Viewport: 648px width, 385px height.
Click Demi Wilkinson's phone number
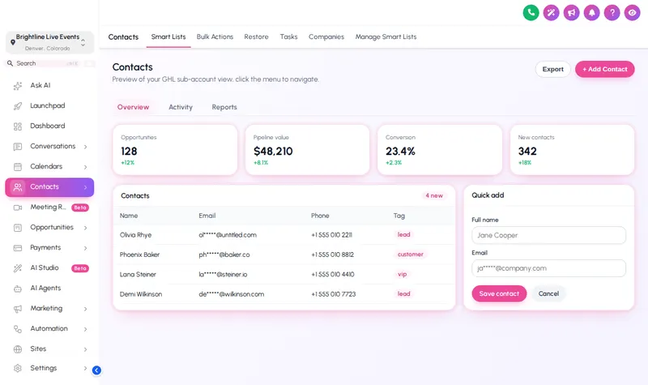333,294
